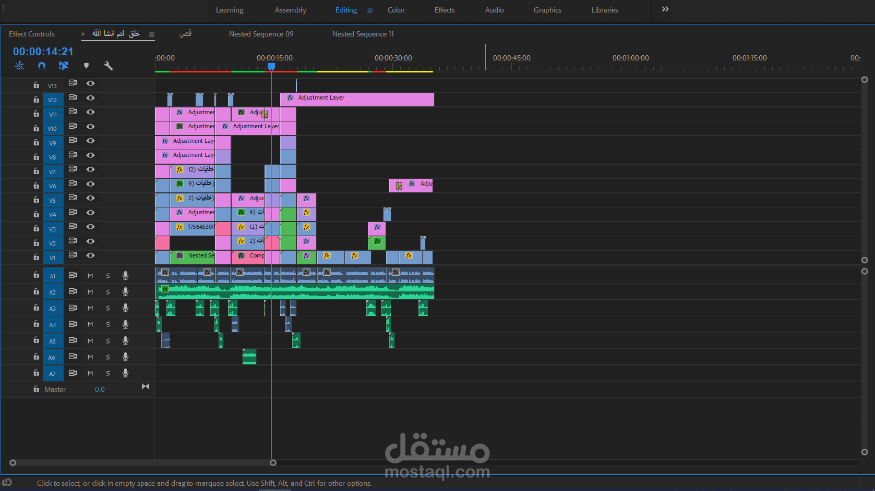Hide track V11 with eye toggle
The width and height of the screenshot is (875, 491).
pyautogui.click(x=90, y=112)
